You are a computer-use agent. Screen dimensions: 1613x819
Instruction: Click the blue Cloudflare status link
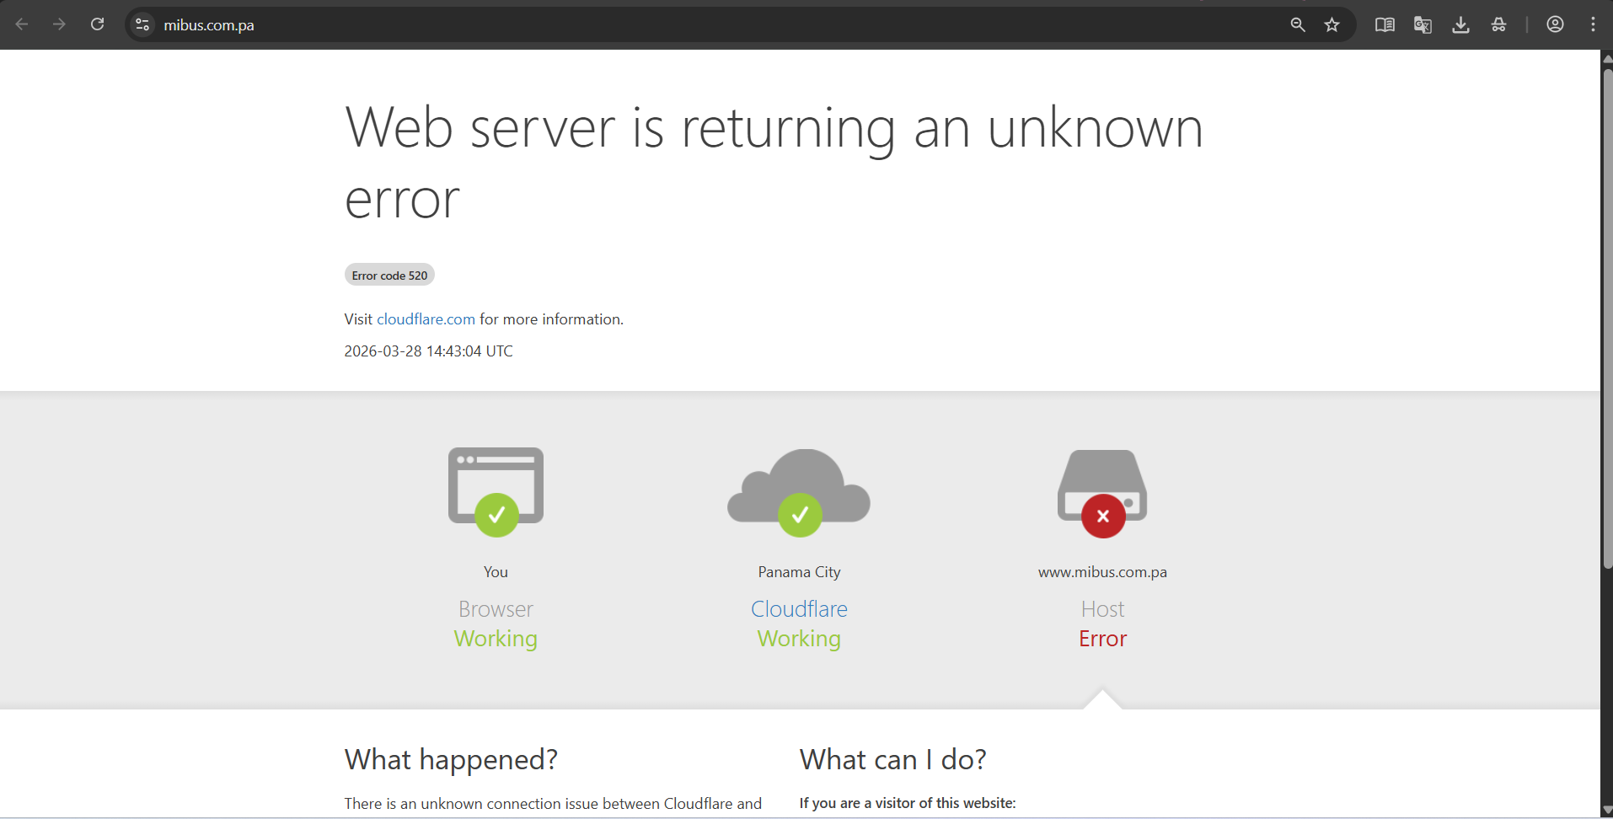pyautogui.click(x=799, y=609)
